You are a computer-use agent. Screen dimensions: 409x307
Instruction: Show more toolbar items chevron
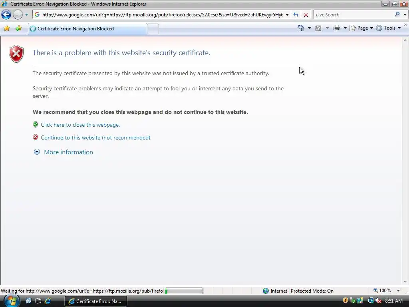pyautogui.click(x=406, y=25)
